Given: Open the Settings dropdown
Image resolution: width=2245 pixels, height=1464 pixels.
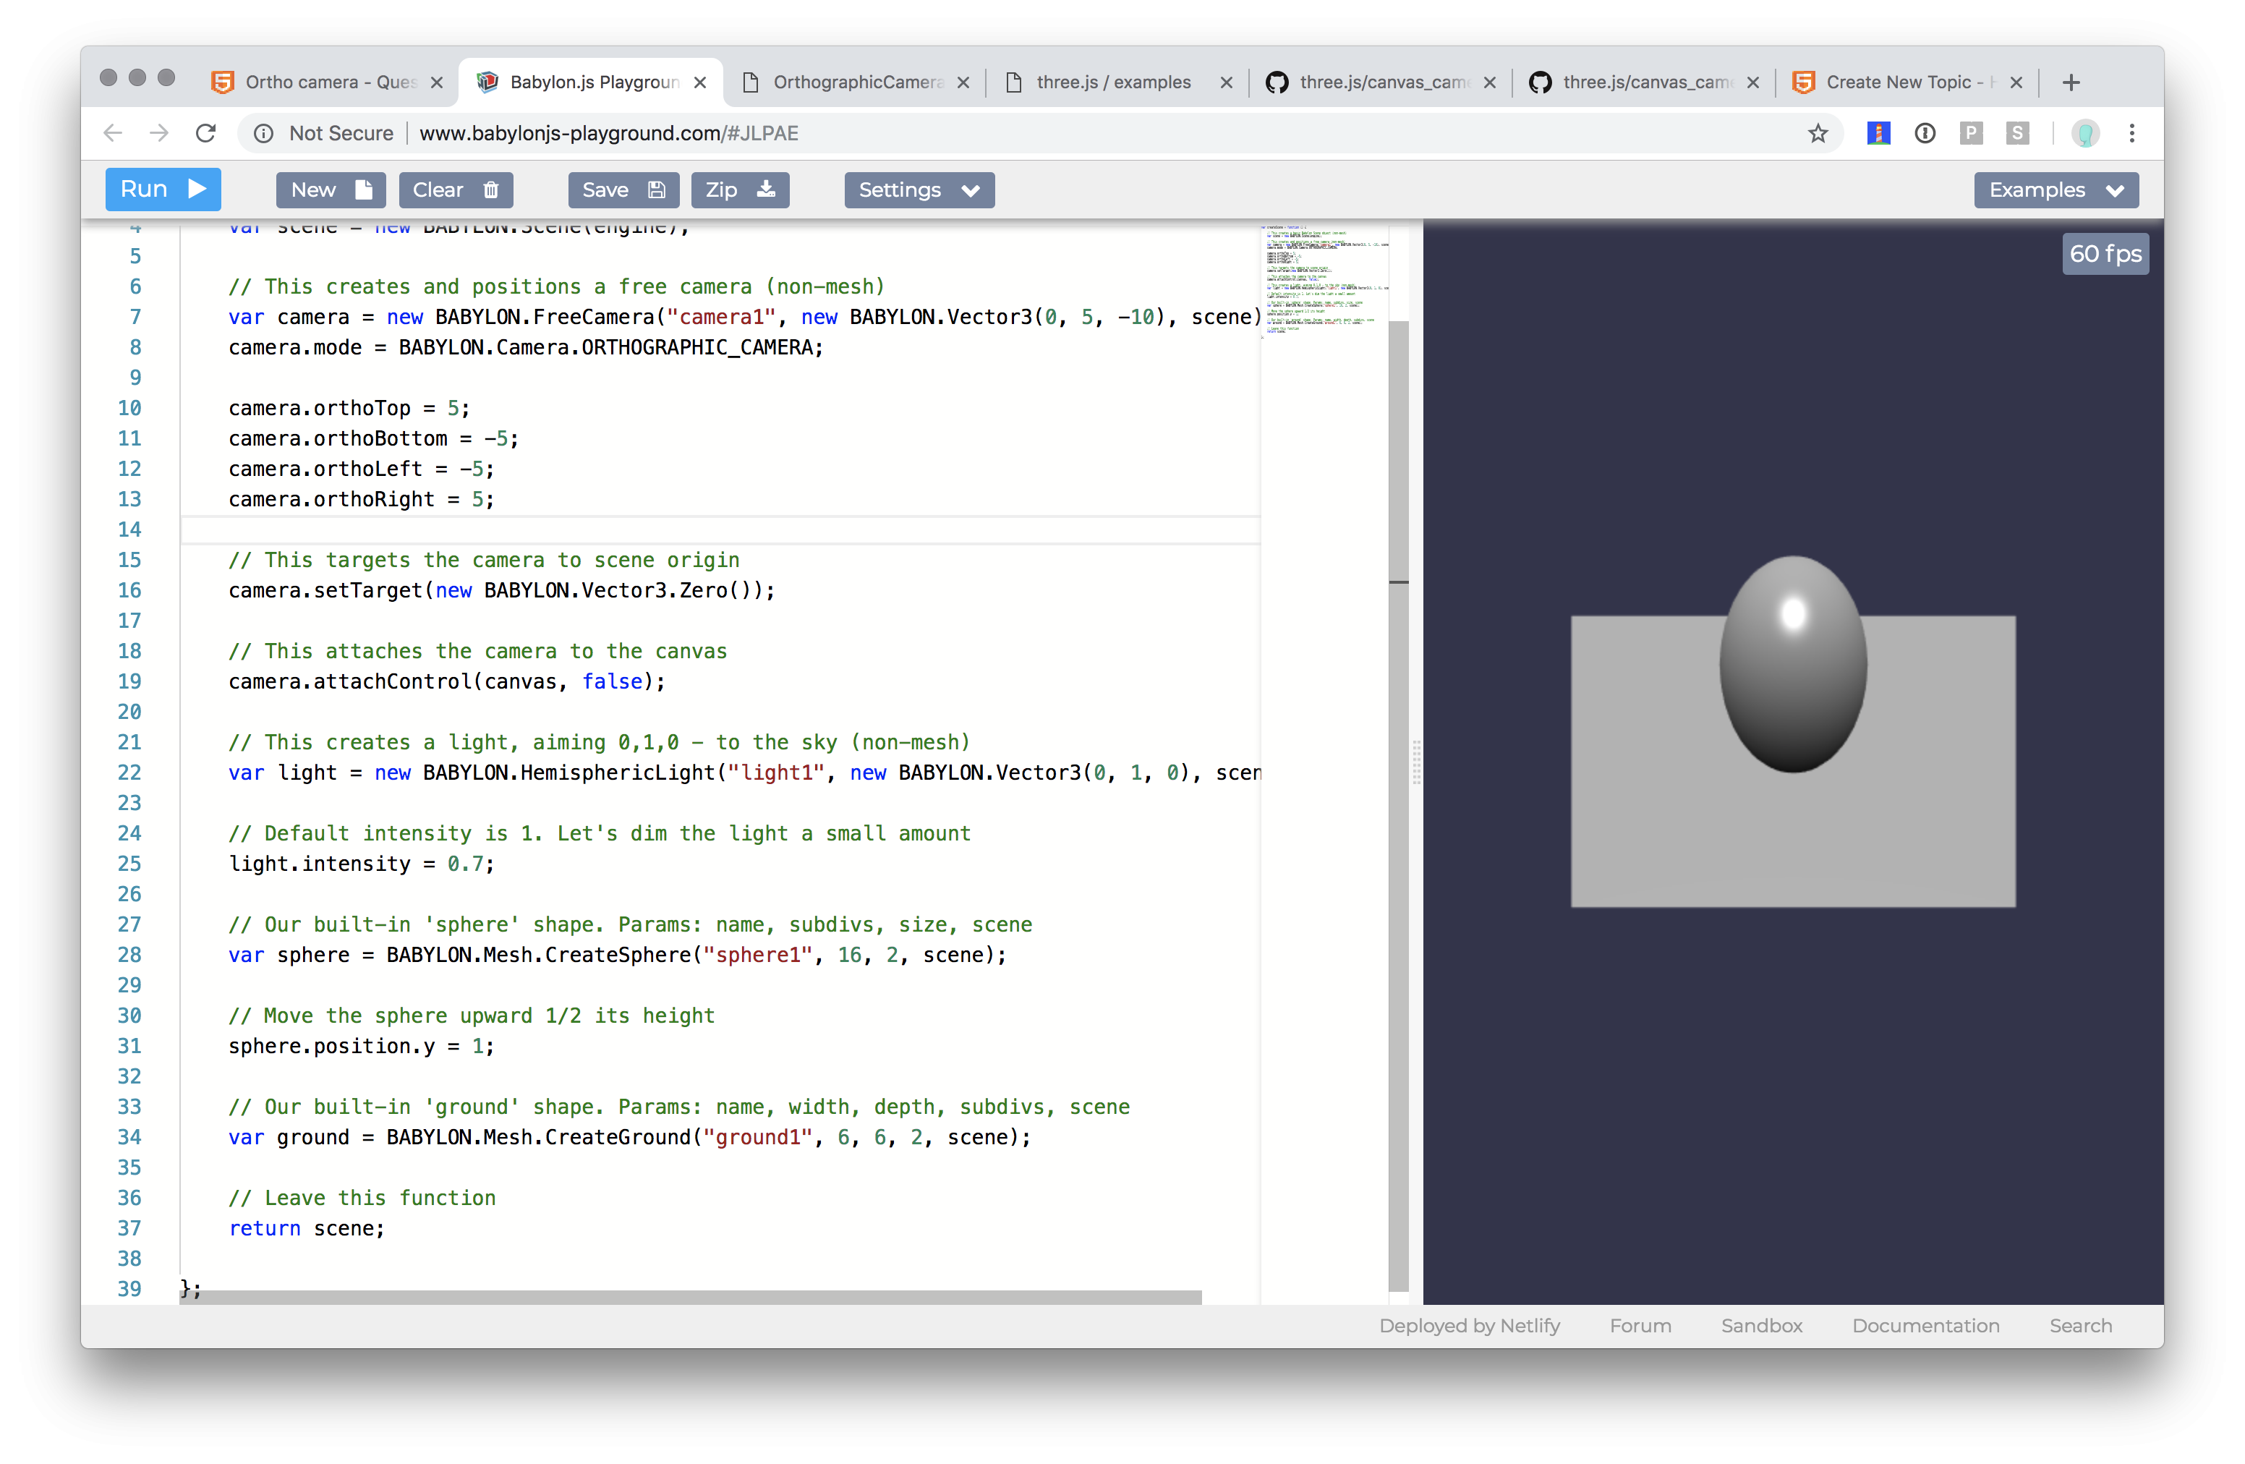Looking at the screenshot, I should pyautogui.click(x=919, y=190).
